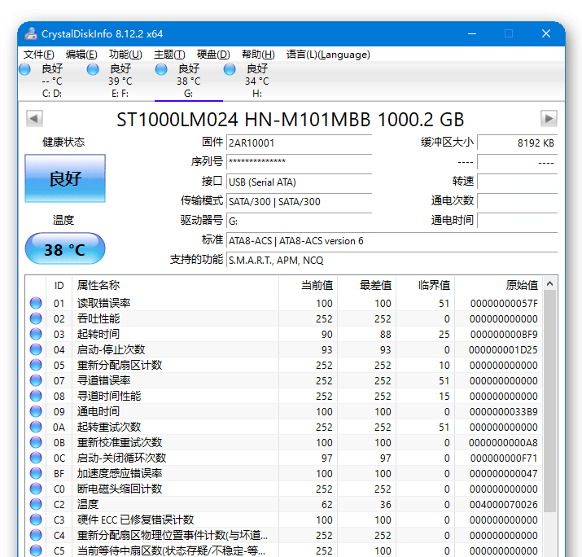
Task: Click the 通电时间 value field in drive info
Action: click(518, 221)
